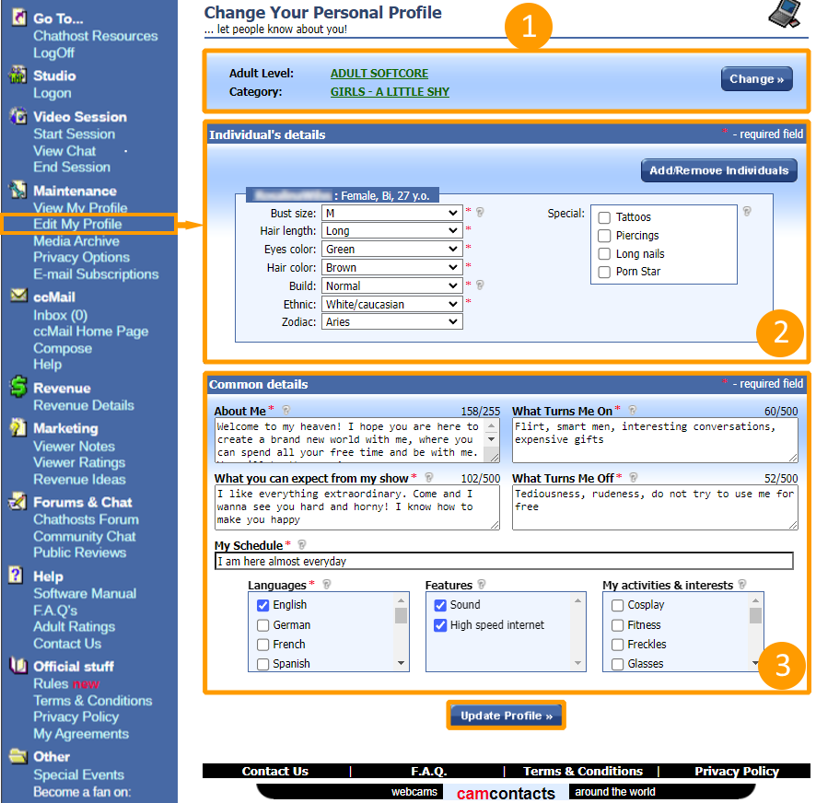Expand the Zodiac dropdown

tap(391, 322)
